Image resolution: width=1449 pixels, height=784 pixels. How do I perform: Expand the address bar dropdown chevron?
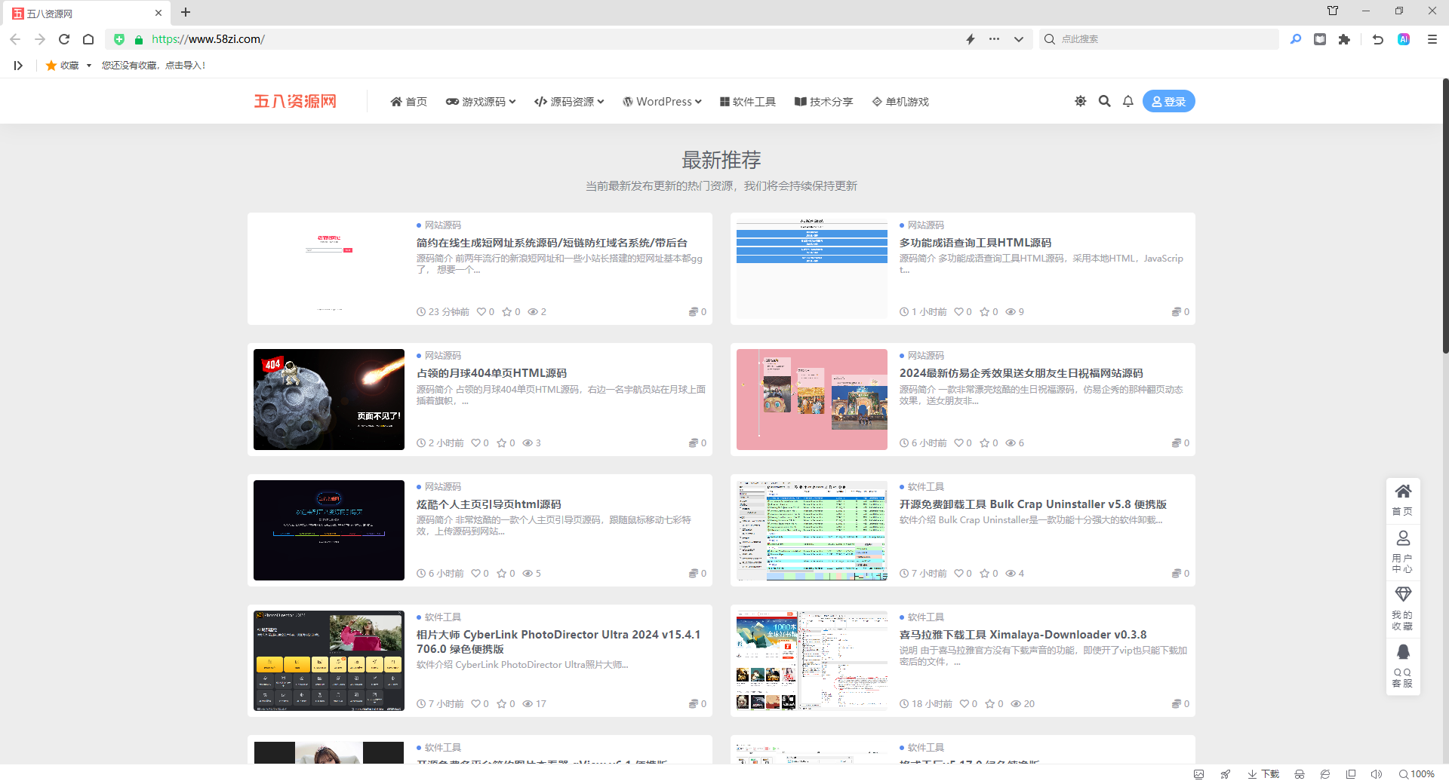pos(1019,39)
